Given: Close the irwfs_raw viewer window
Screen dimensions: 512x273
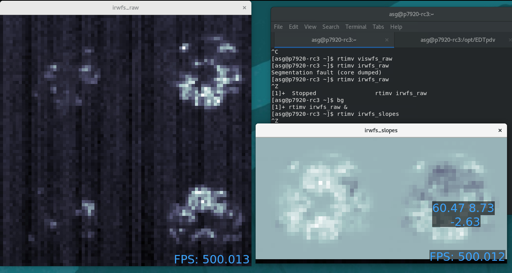Looking at the screenshot, I should [x=244, y=8].
